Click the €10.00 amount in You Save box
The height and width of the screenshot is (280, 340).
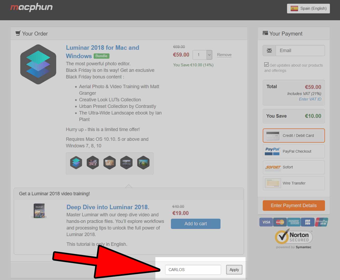pos(313,116)
